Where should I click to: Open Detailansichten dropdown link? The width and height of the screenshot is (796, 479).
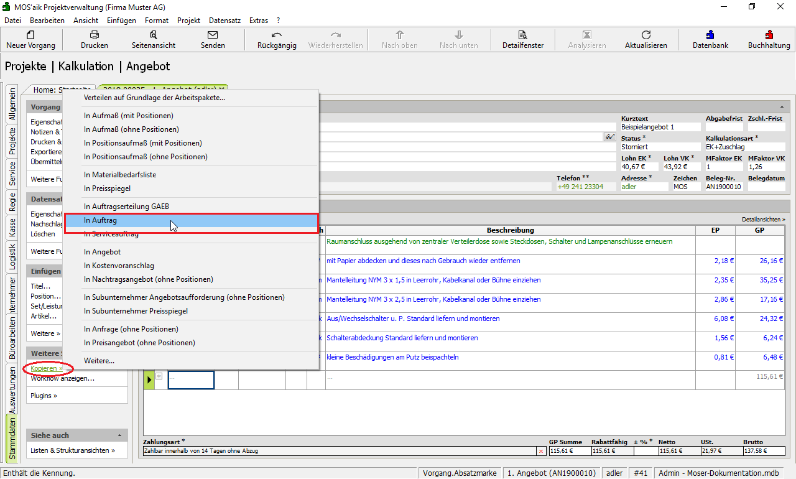point(763,220)
